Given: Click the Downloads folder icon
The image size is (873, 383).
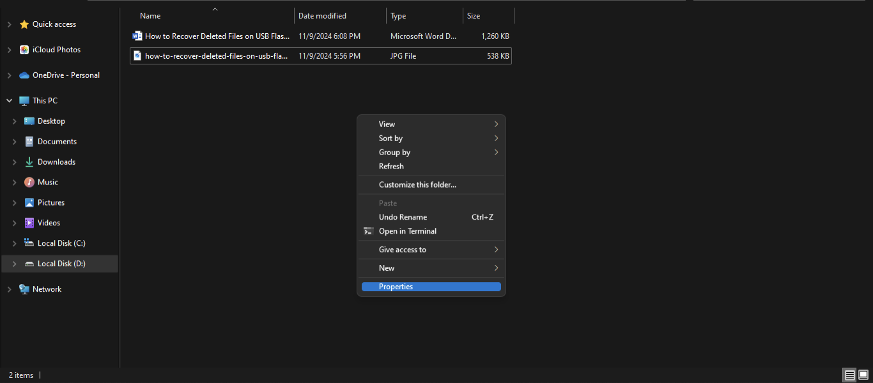Looking at the screenshot, I should point(29,162).
